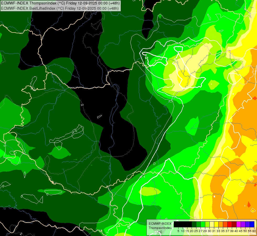
Task: Click legend scale value '20'
Action: point(192,231)
